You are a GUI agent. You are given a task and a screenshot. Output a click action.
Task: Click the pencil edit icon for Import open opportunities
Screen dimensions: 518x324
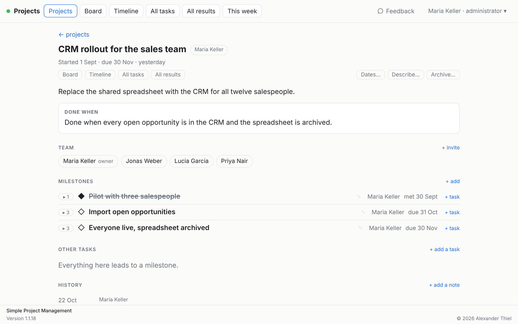click(363, 212)
